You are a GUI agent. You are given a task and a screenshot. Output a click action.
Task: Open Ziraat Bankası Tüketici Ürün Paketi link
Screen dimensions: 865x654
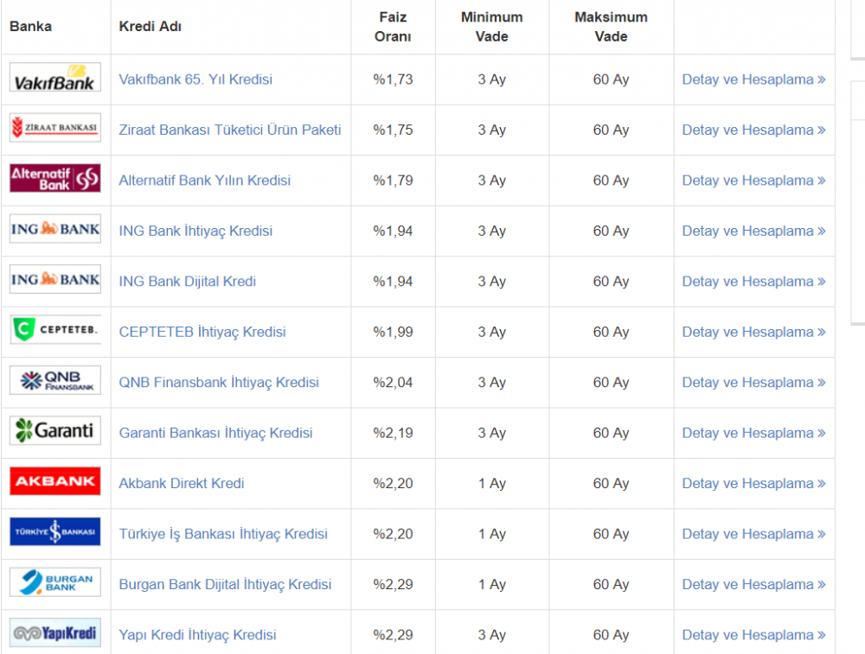(230, 130)
